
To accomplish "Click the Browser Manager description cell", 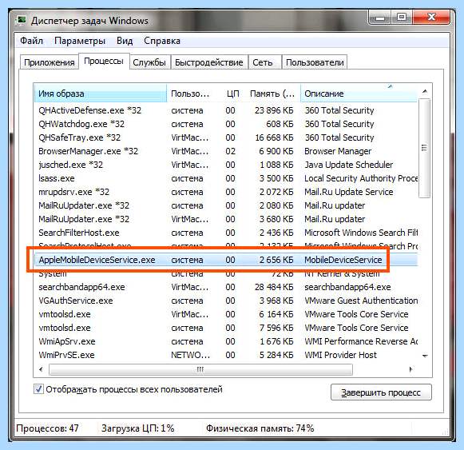I will point(338,151).
